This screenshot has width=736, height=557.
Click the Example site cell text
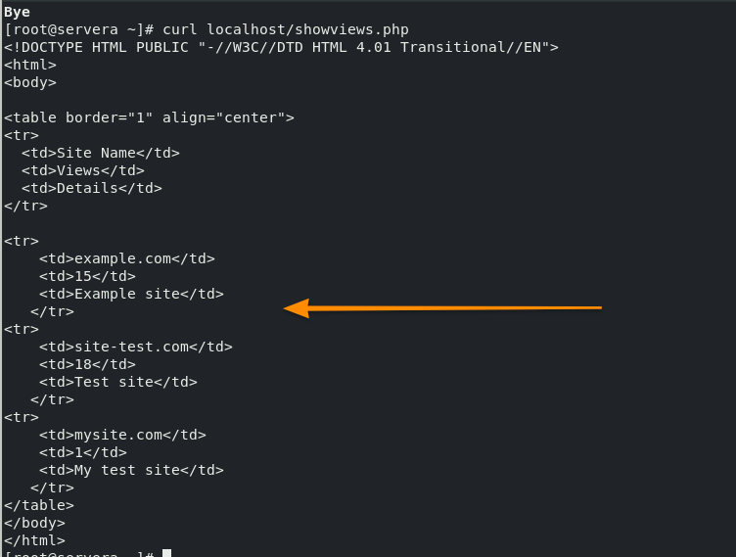coord(131,294)
